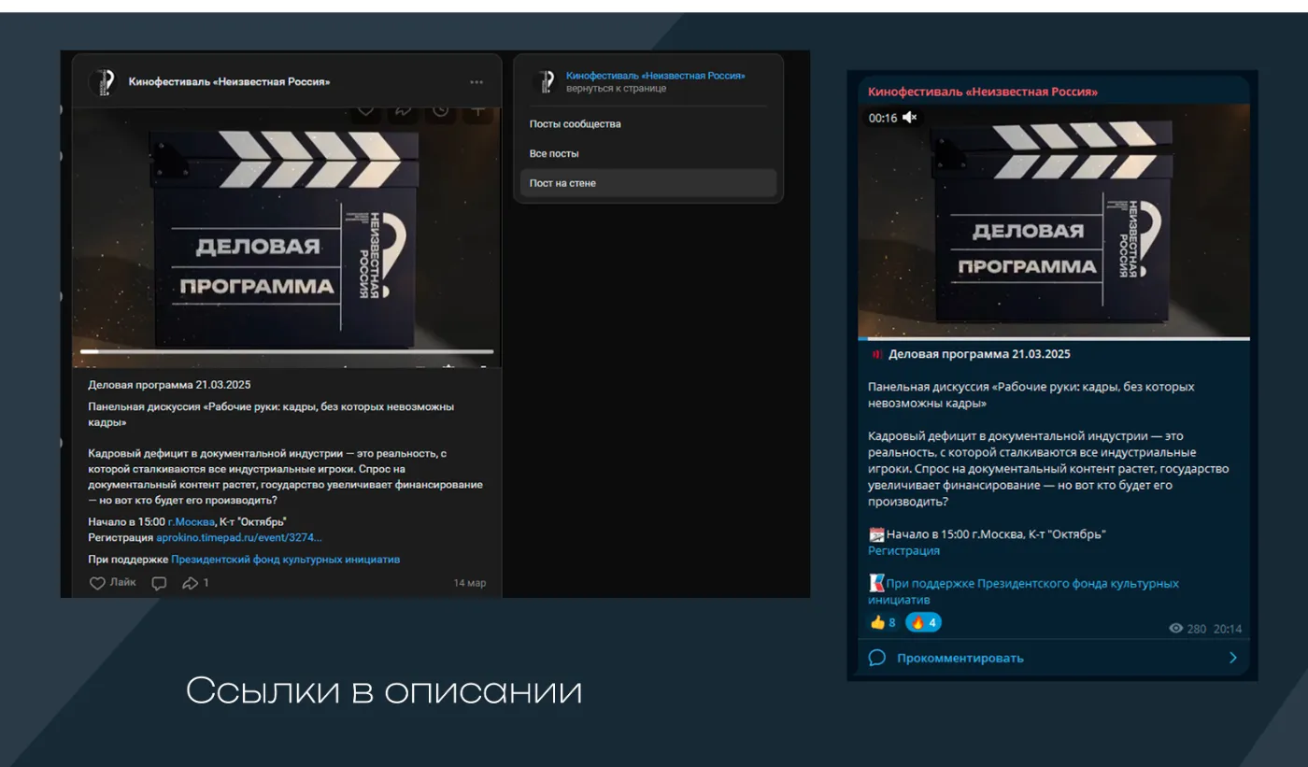Click the 00:16 timer on the Telegram video
1308x767 pixels.
(883, 118)
